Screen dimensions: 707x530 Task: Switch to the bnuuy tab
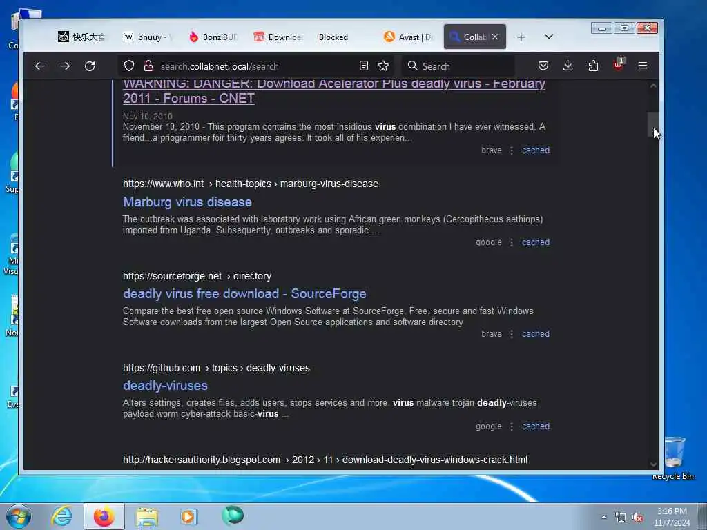tap(148, 37)
